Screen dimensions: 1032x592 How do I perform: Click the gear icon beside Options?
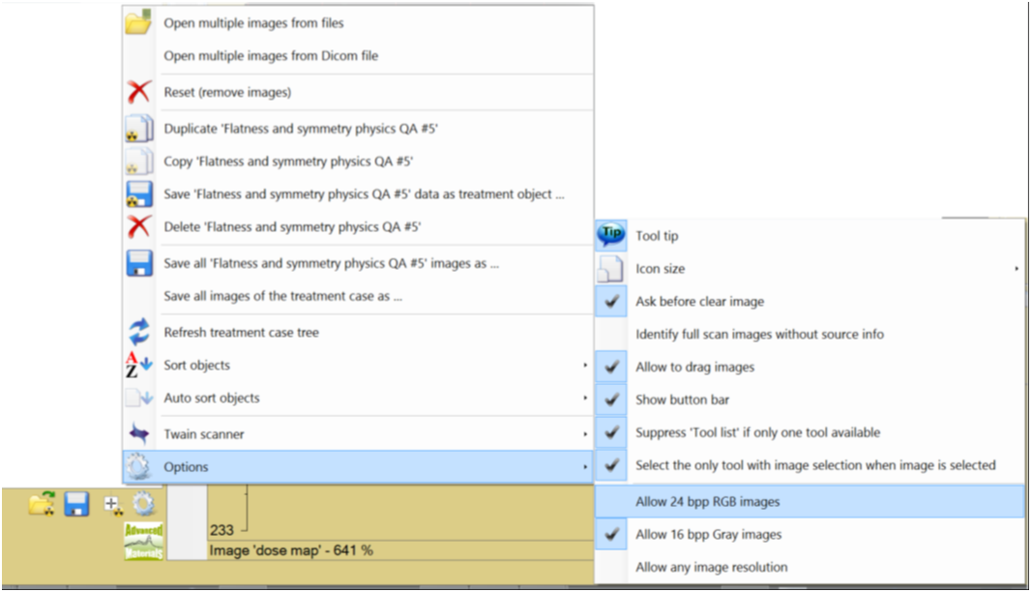point(139,467)
